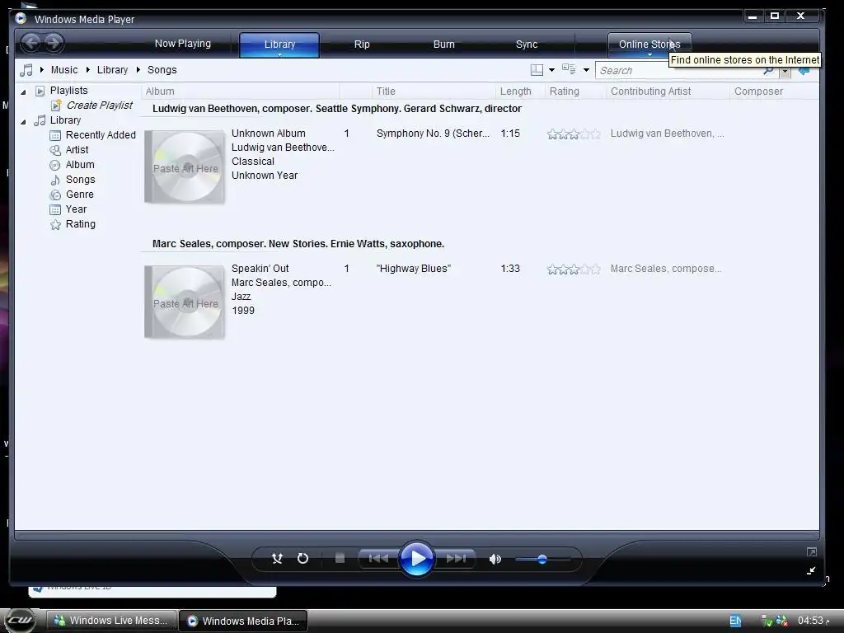
Task: Open the Songs view in the sidebar
Action: [80, 179]
